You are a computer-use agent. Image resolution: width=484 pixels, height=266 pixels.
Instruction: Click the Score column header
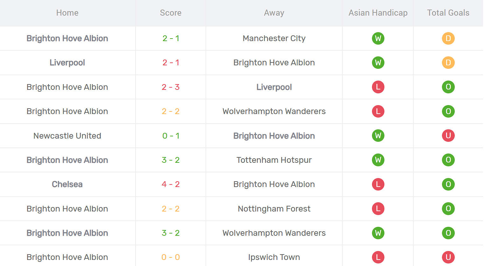(x=171, y=13)
